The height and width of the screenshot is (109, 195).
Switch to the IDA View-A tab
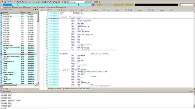[x=50, y=10]
